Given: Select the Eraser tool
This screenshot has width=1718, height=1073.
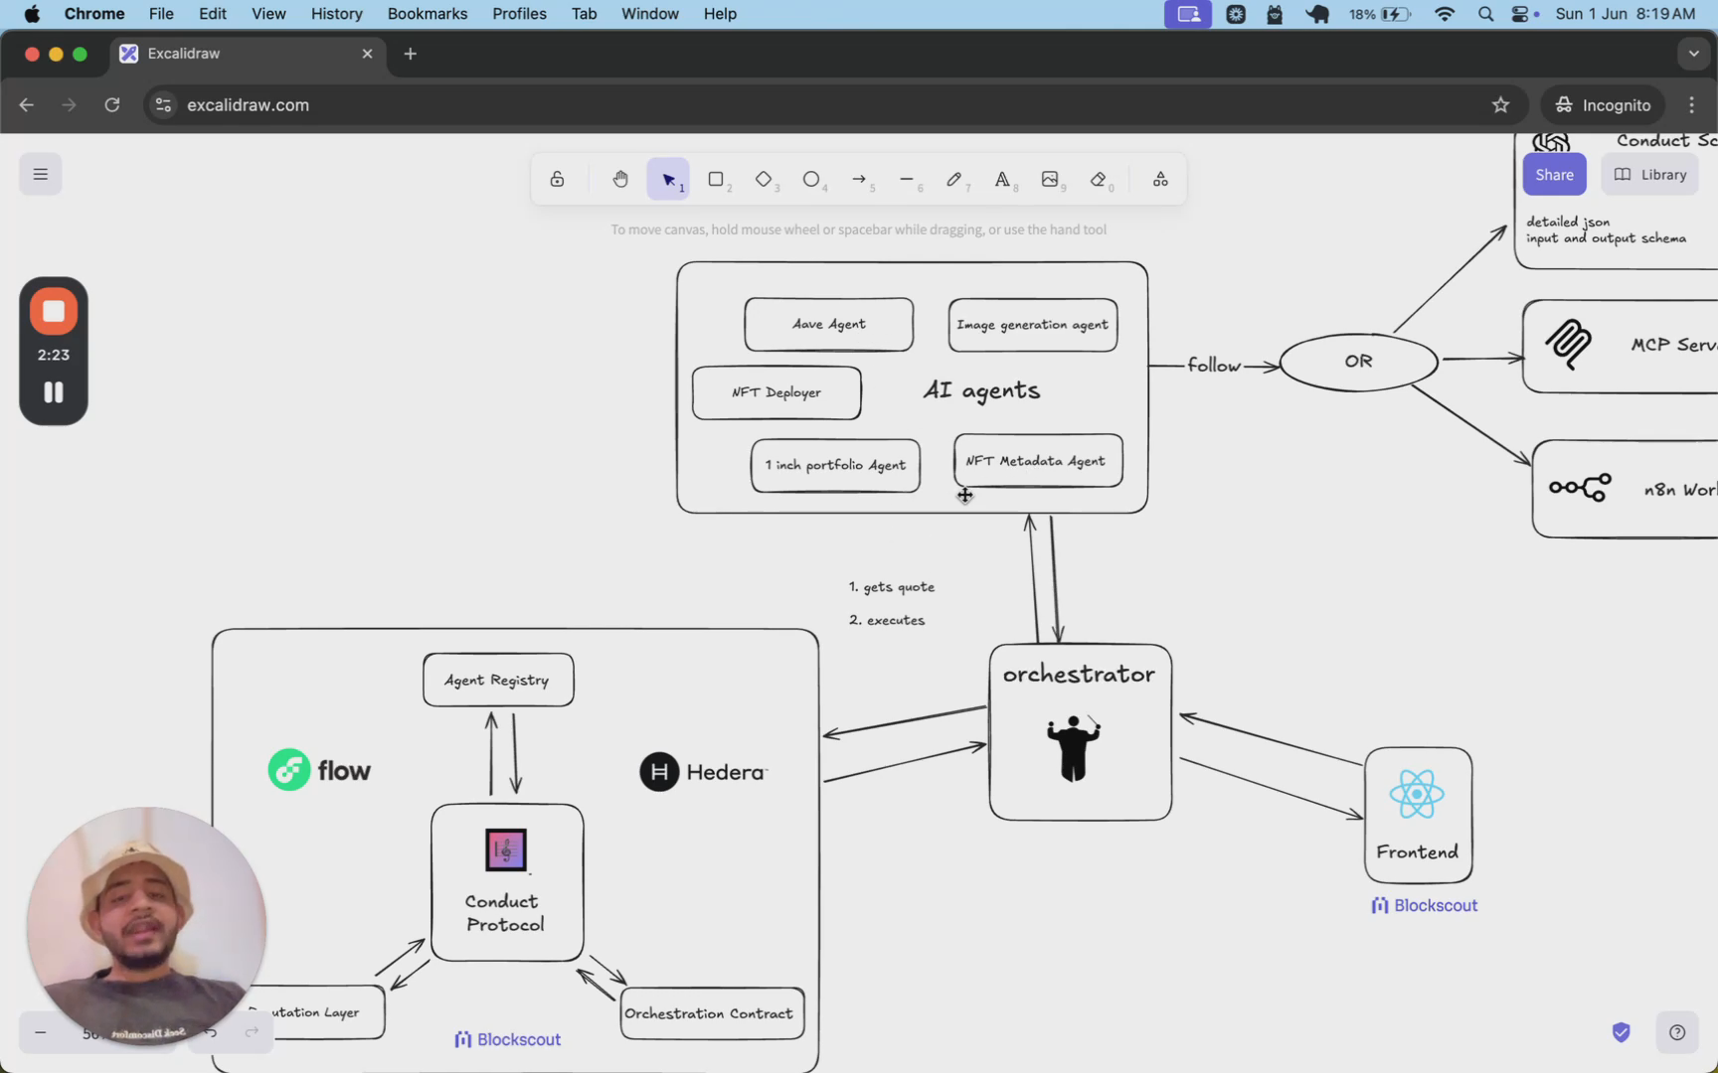Looking at the screenshot, I should 1098,179.
